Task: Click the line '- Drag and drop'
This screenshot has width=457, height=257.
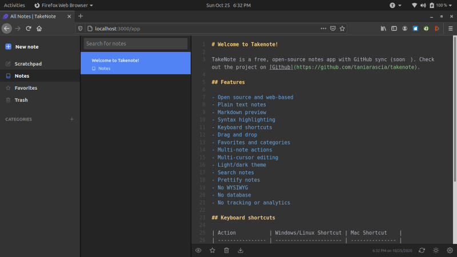Action: click(234, 135)
